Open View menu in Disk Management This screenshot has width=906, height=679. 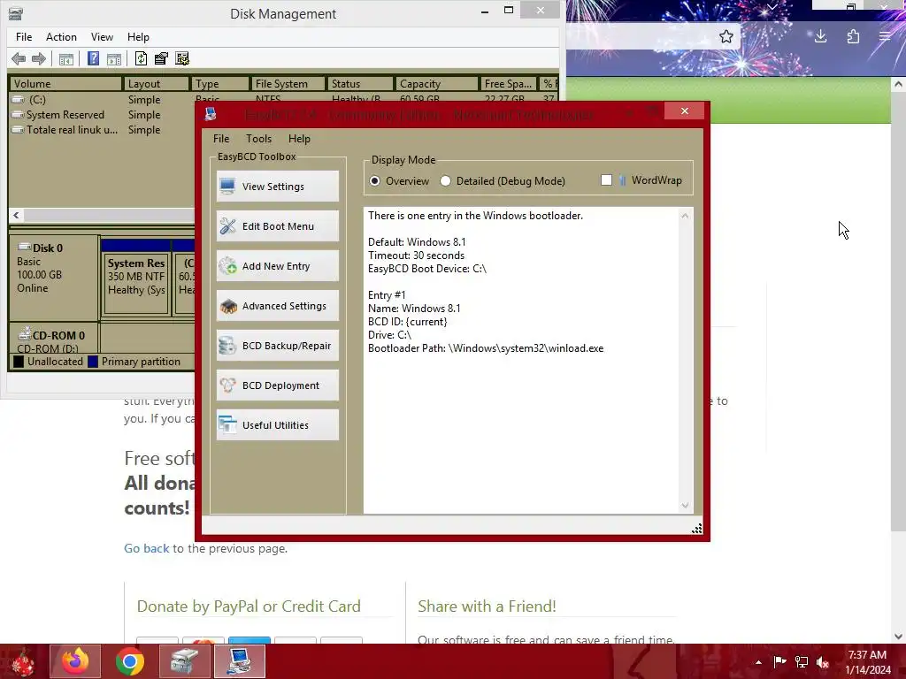(102, 37)
